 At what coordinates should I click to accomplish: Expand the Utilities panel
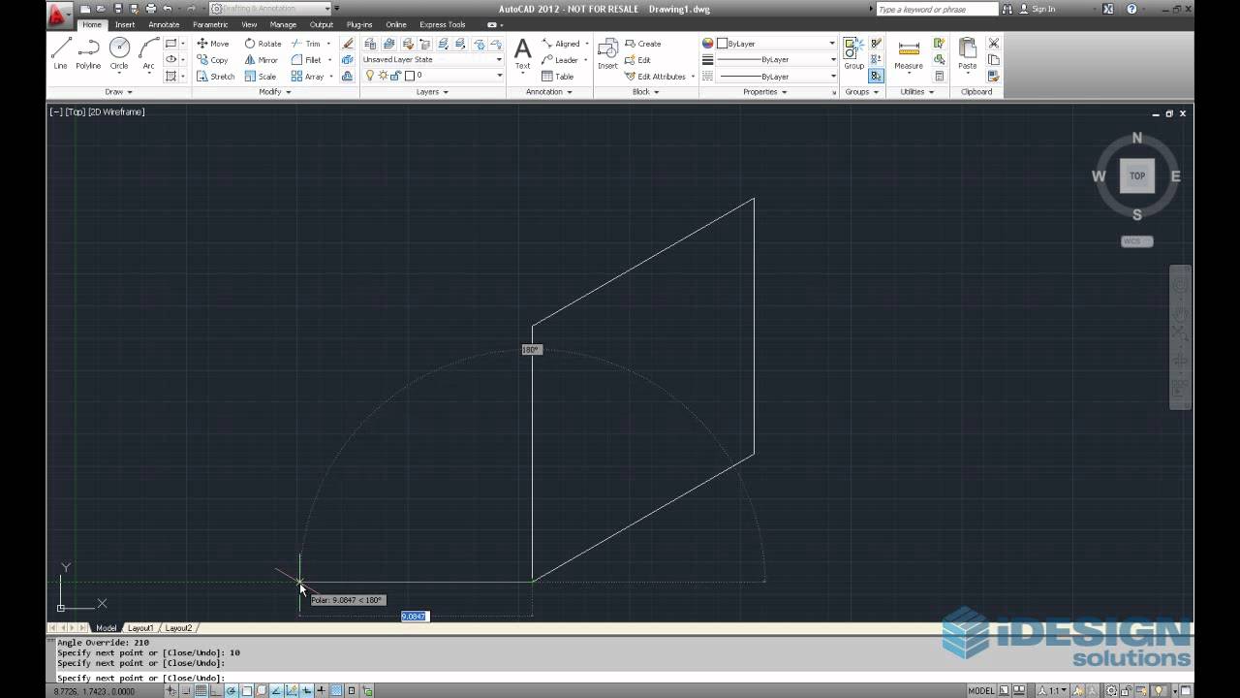[x=917, y=92]
